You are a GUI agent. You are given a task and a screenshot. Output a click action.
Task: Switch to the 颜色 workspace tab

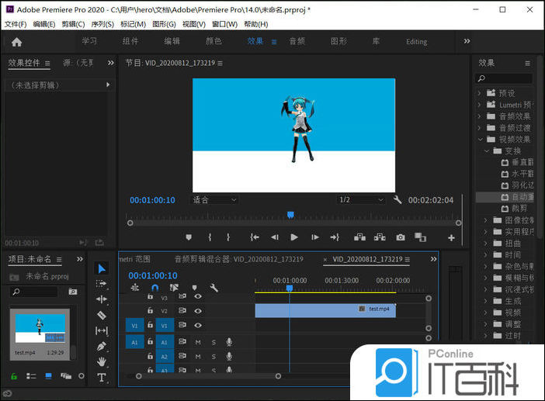[213, 41]
